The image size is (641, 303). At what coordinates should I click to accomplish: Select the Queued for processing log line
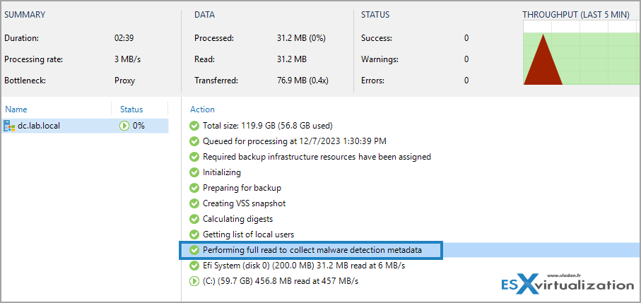click(294, 141)
